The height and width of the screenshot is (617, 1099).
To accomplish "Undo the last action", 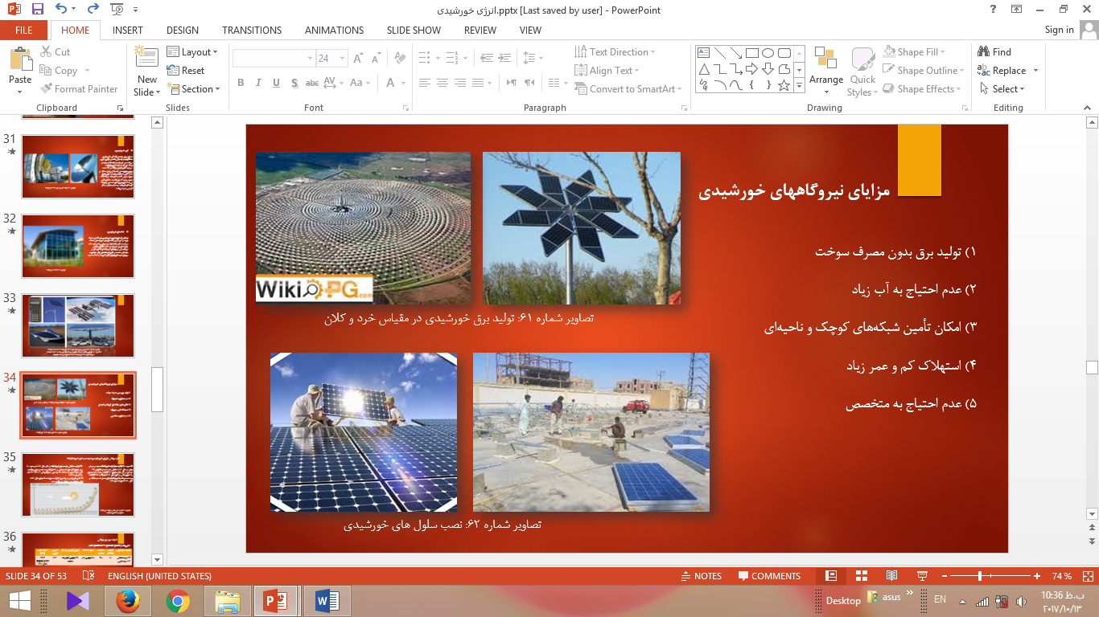I will click(x=61, y=10).
